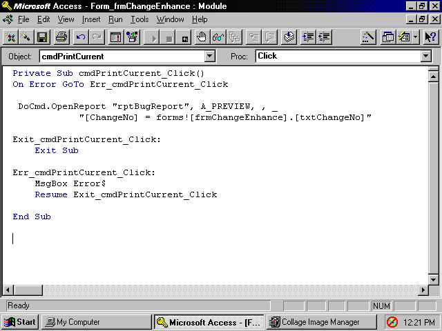Click the horizontal scrollbar left arrow
Viewport: 442px width, 331px height.
[8, 290]
